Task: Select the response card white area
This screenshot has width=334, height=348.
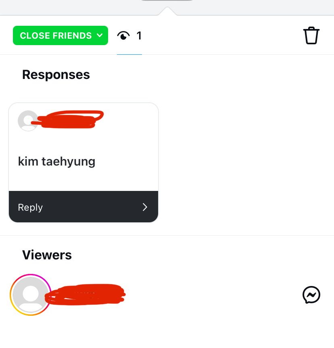Action: tap(83, 147)
